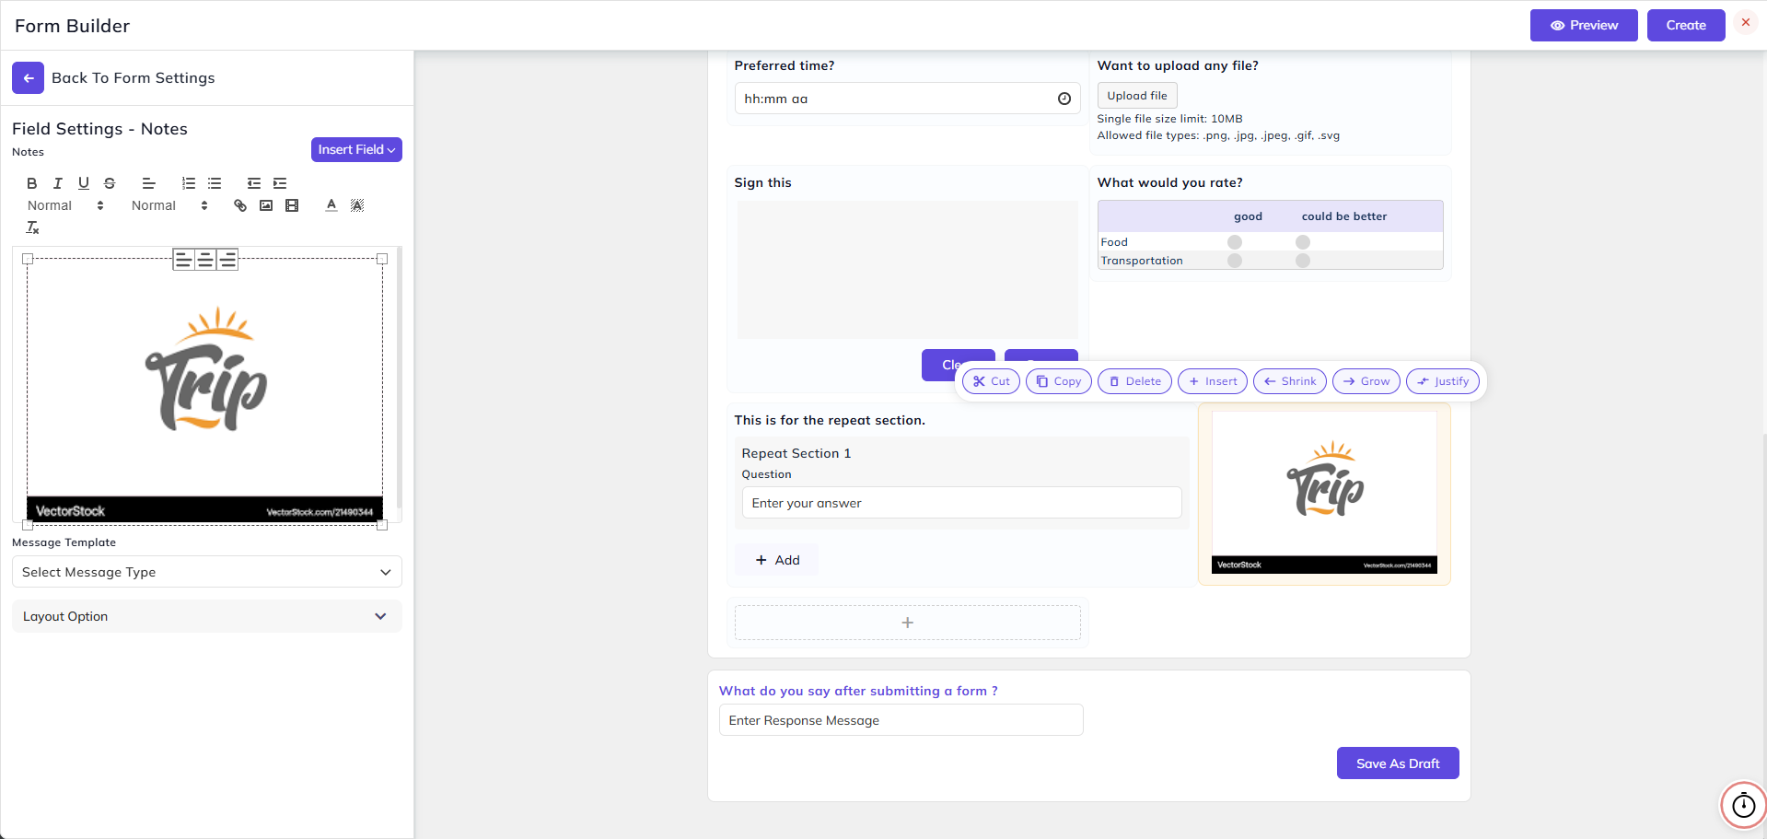Grow the selected field

pyautogui.click(x=1366, y=381)
